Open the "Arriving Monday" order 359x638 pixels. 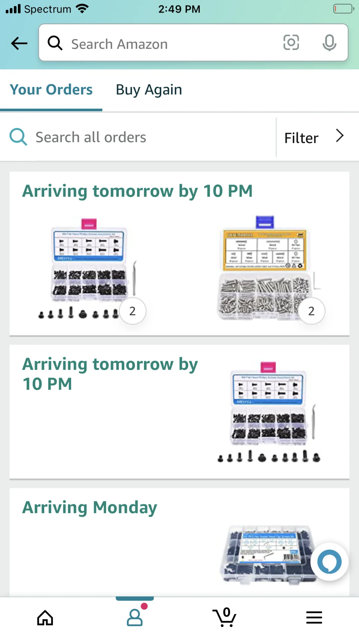(90, 508)
